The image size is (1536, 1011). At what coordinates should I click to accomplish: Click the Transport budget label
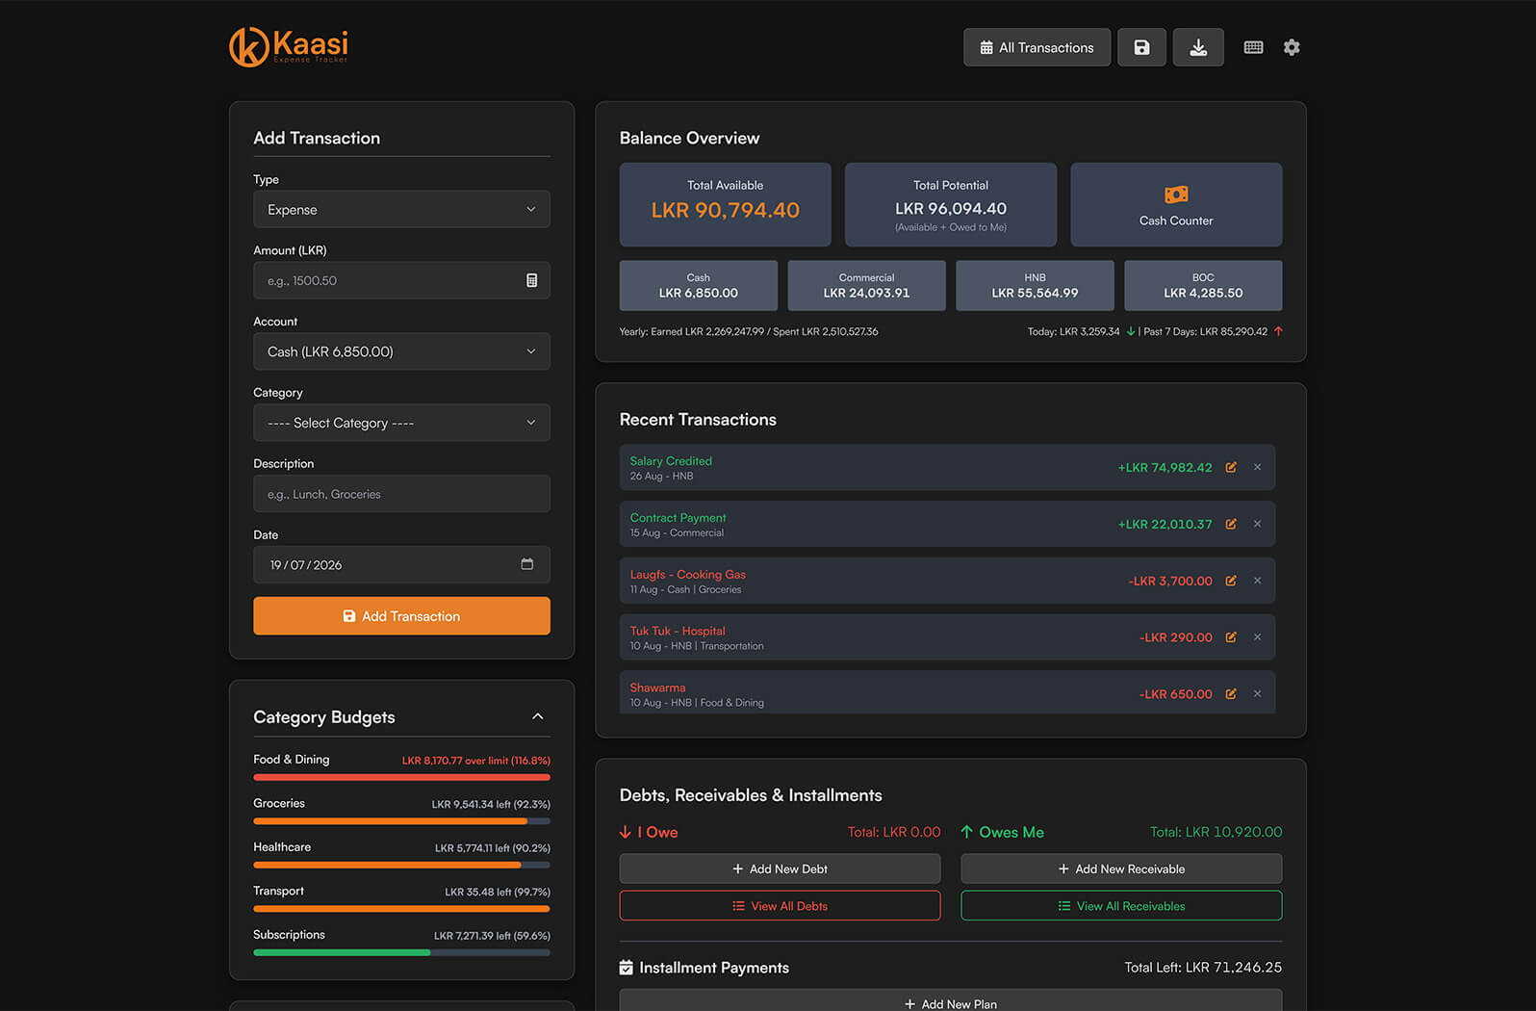tap(278, 891)
